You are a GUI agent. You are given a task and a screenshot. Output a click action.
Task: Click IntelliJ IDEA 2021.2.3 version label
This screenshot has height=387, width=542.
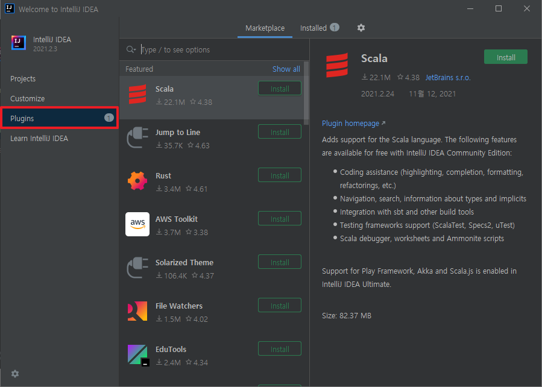click(45, 49)
